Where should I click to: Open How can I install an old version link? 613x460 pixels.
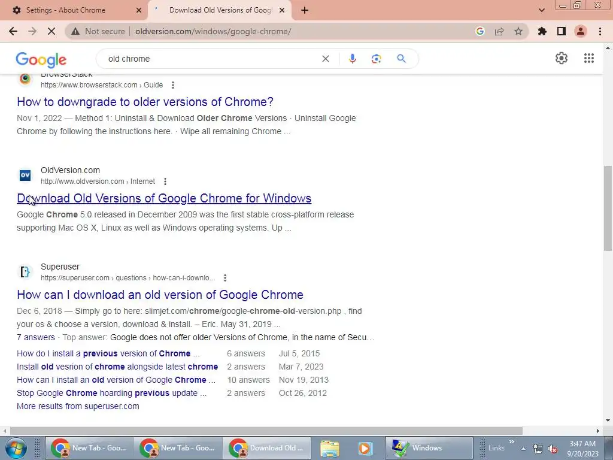pos(116,380)
